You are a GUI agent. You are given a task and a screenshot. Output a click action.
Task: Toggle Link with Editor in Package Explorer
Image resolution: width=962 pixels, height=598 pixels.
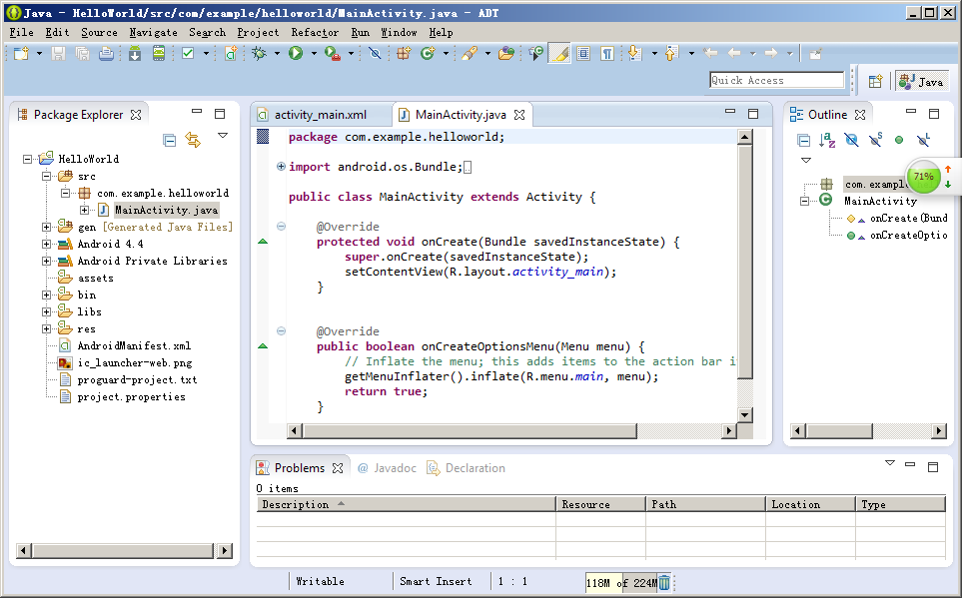click(193, 140)
